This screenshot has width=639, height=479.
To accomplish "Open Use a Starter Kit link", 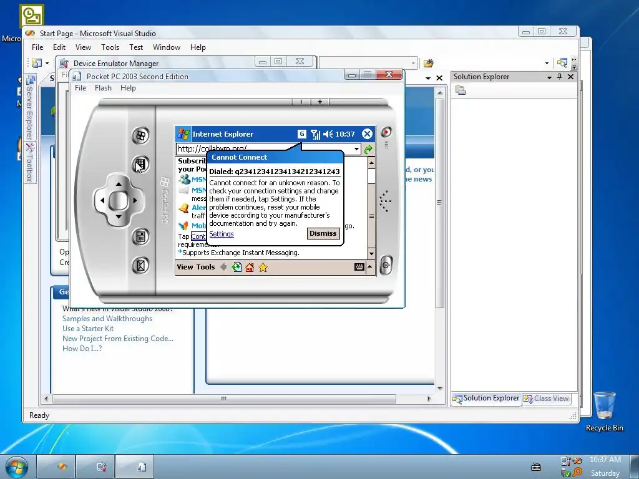I will [x=88, y=329].
